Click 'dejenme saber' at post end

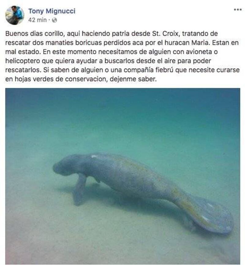133,79
